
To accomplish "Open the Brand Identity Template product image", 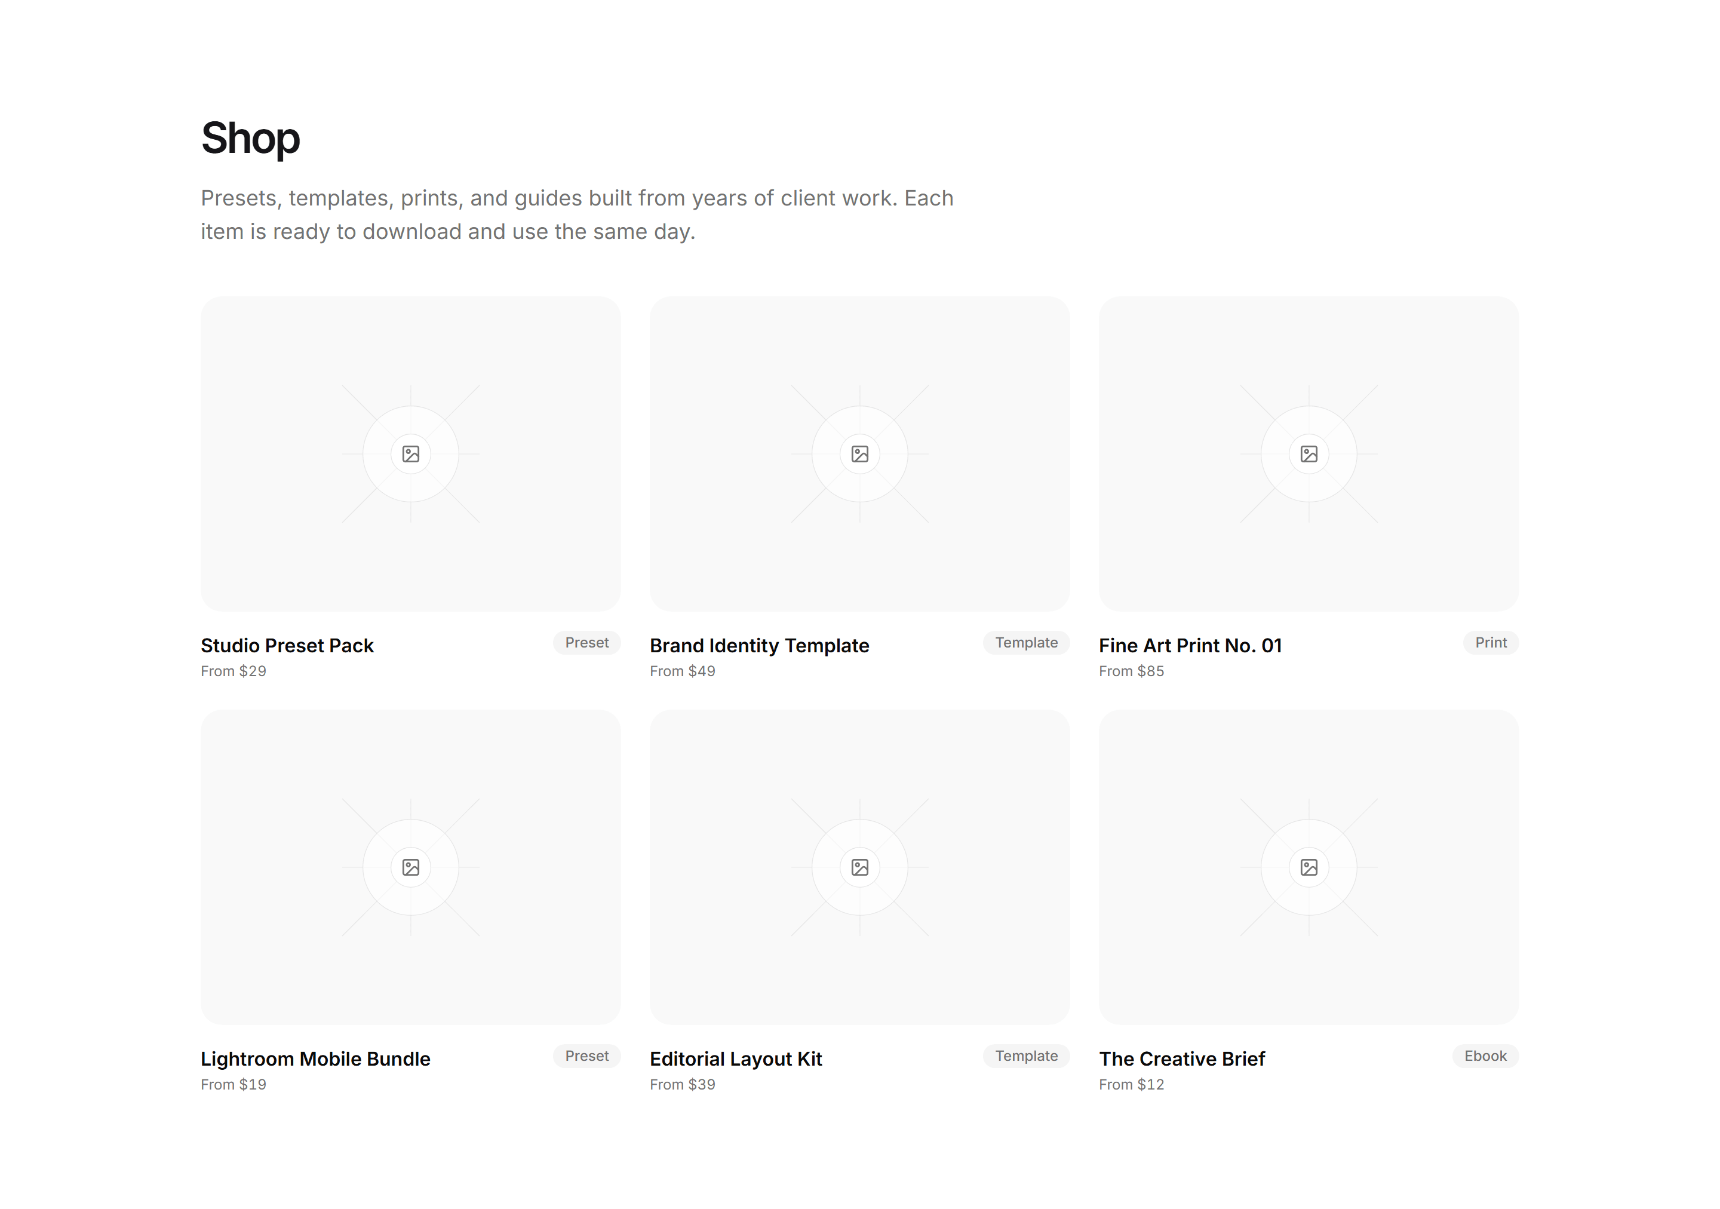I will pyautogui.click(x=859, y=454).
